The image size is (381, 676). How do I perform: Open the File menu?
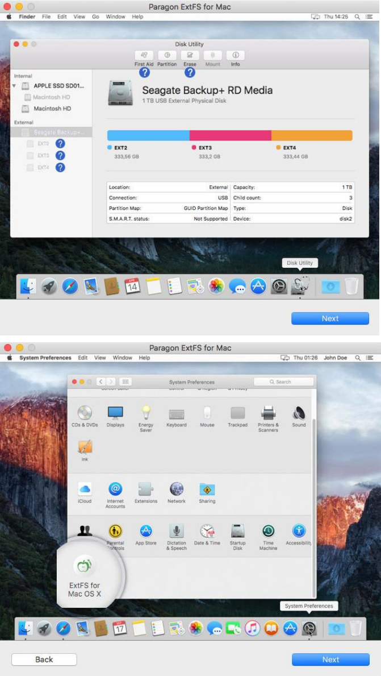[x=46, y=17]
